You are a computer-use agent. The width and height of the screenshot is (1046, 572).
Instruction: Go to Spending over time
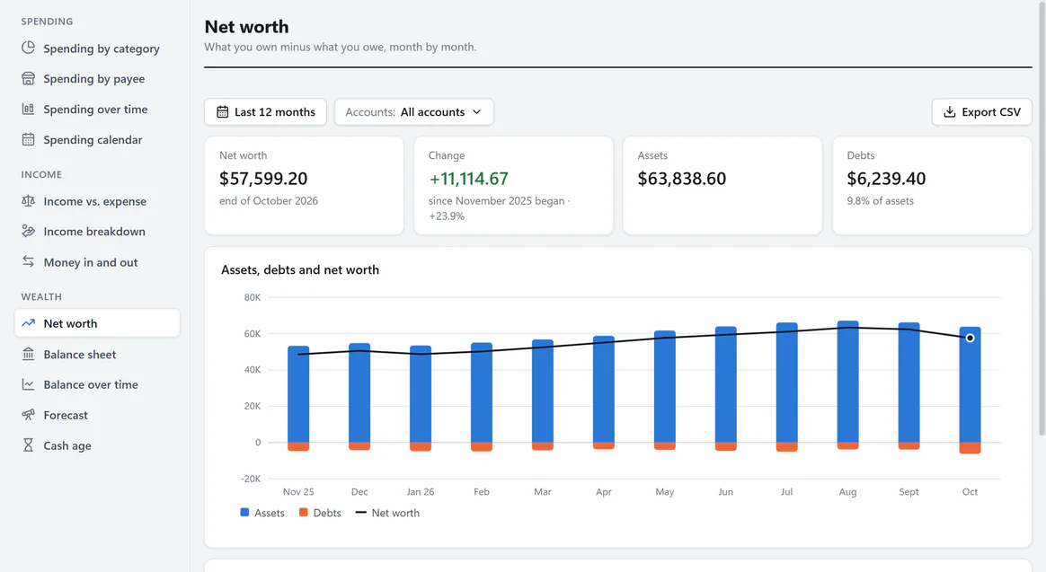(x=97, y=109)
